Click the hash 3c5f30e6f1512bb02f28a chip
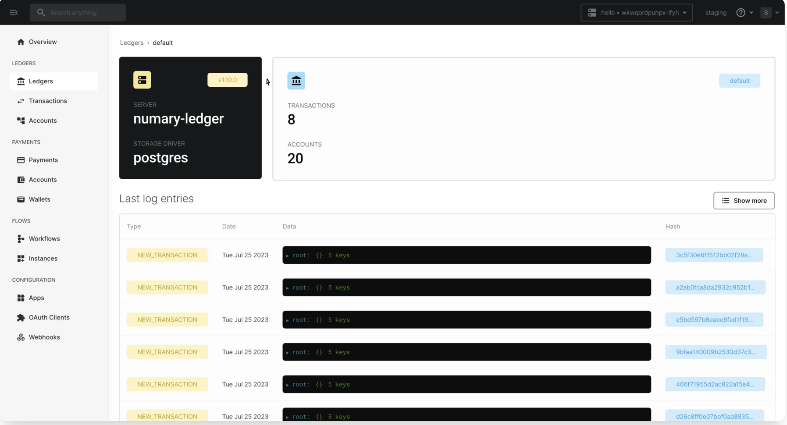The image size is (787, 425). coord(714,255)
